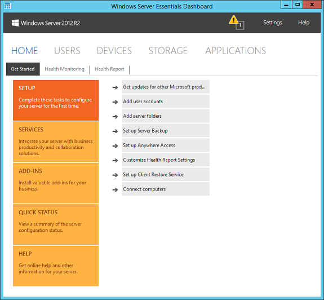Click arrow beside Connect computers
This screenshot has width=324, height=300.
tap(115, 189)
